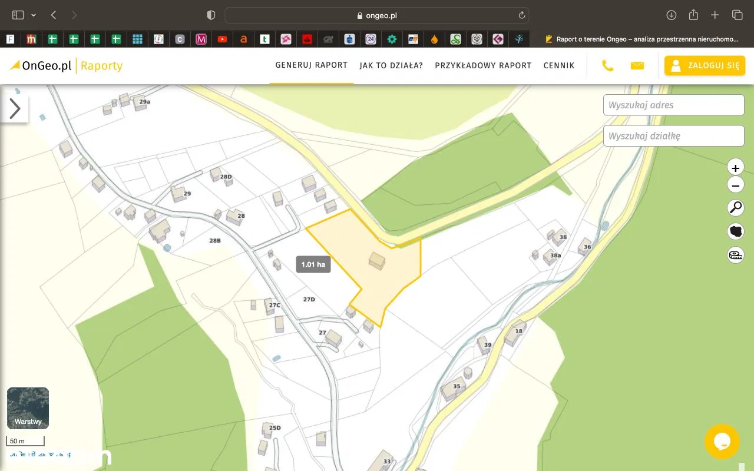Click the Safari privacy shield icon

211,15
